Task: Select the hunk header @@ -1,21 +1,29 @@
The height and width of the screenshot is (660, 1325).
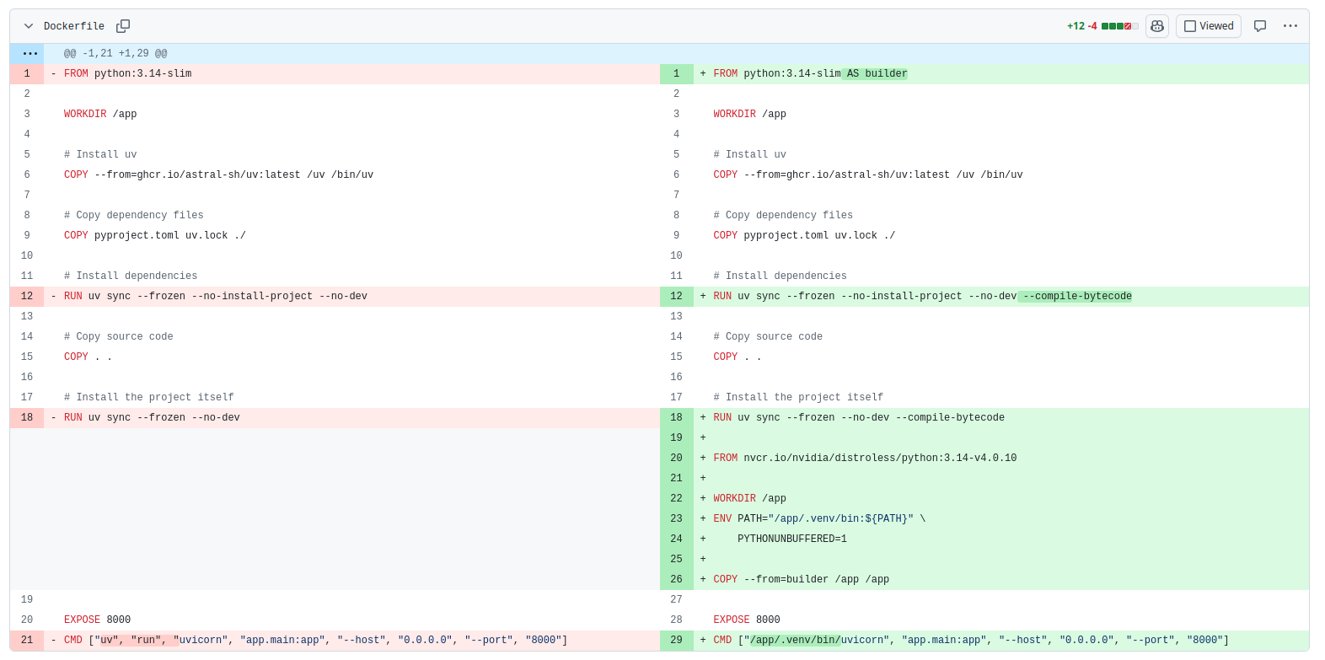Action: tap(115, 53)
